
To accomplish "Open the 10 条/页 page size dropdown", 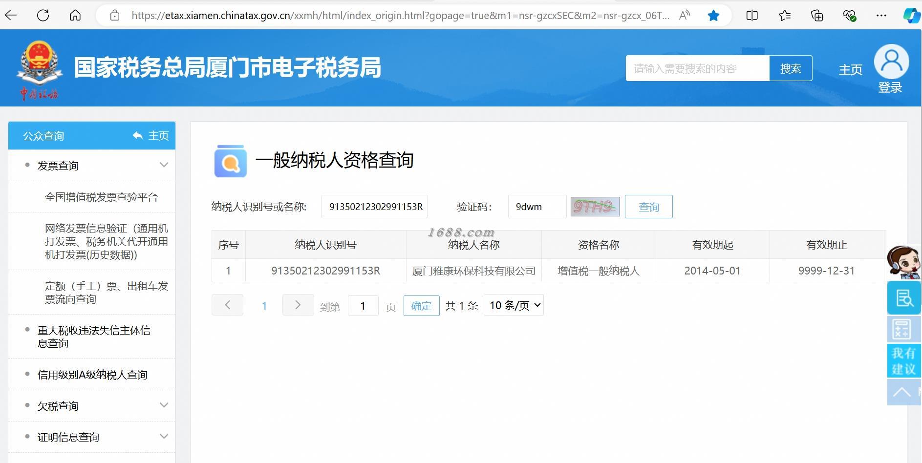I will (514, 305).
